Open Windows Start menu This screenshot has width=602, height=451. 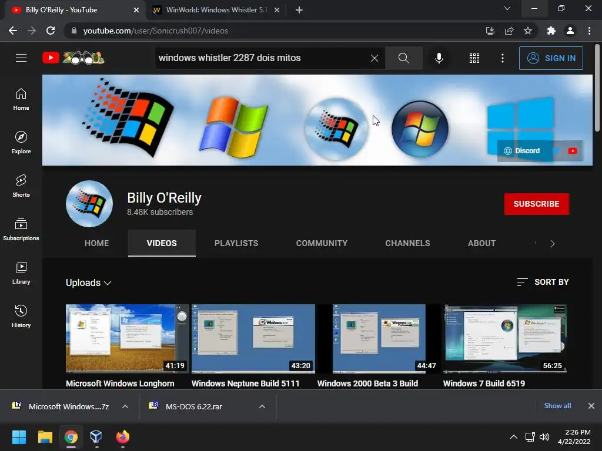click(19, 437)
